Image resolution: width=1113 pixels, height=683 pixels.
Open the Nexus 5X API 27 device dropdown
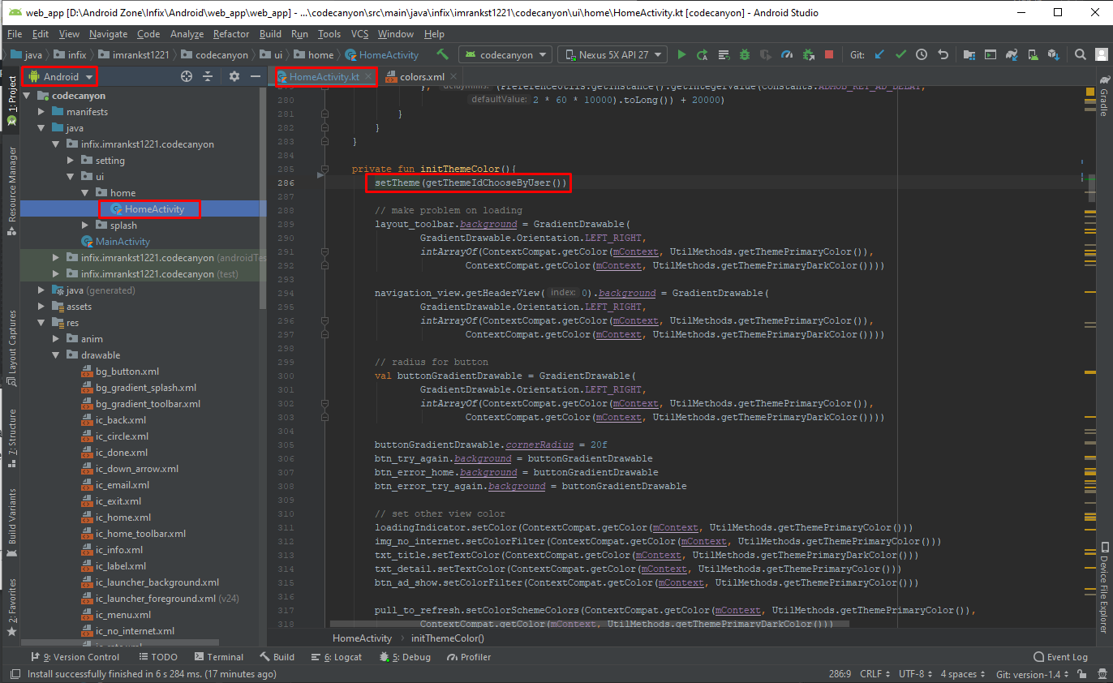[x=612, y=54]
